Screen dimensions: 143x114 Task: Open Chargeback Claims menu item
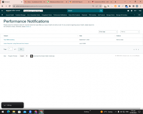point(47,15)
